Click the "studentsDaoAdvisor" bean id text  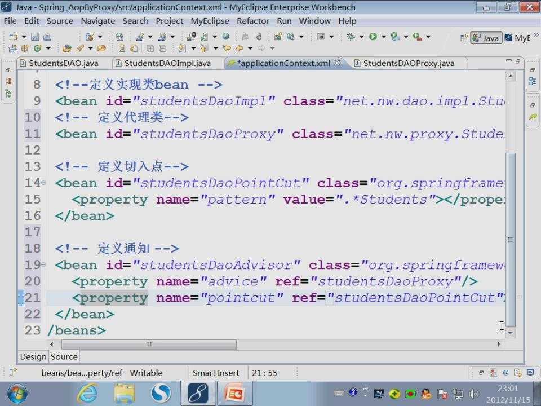point(216,265)
